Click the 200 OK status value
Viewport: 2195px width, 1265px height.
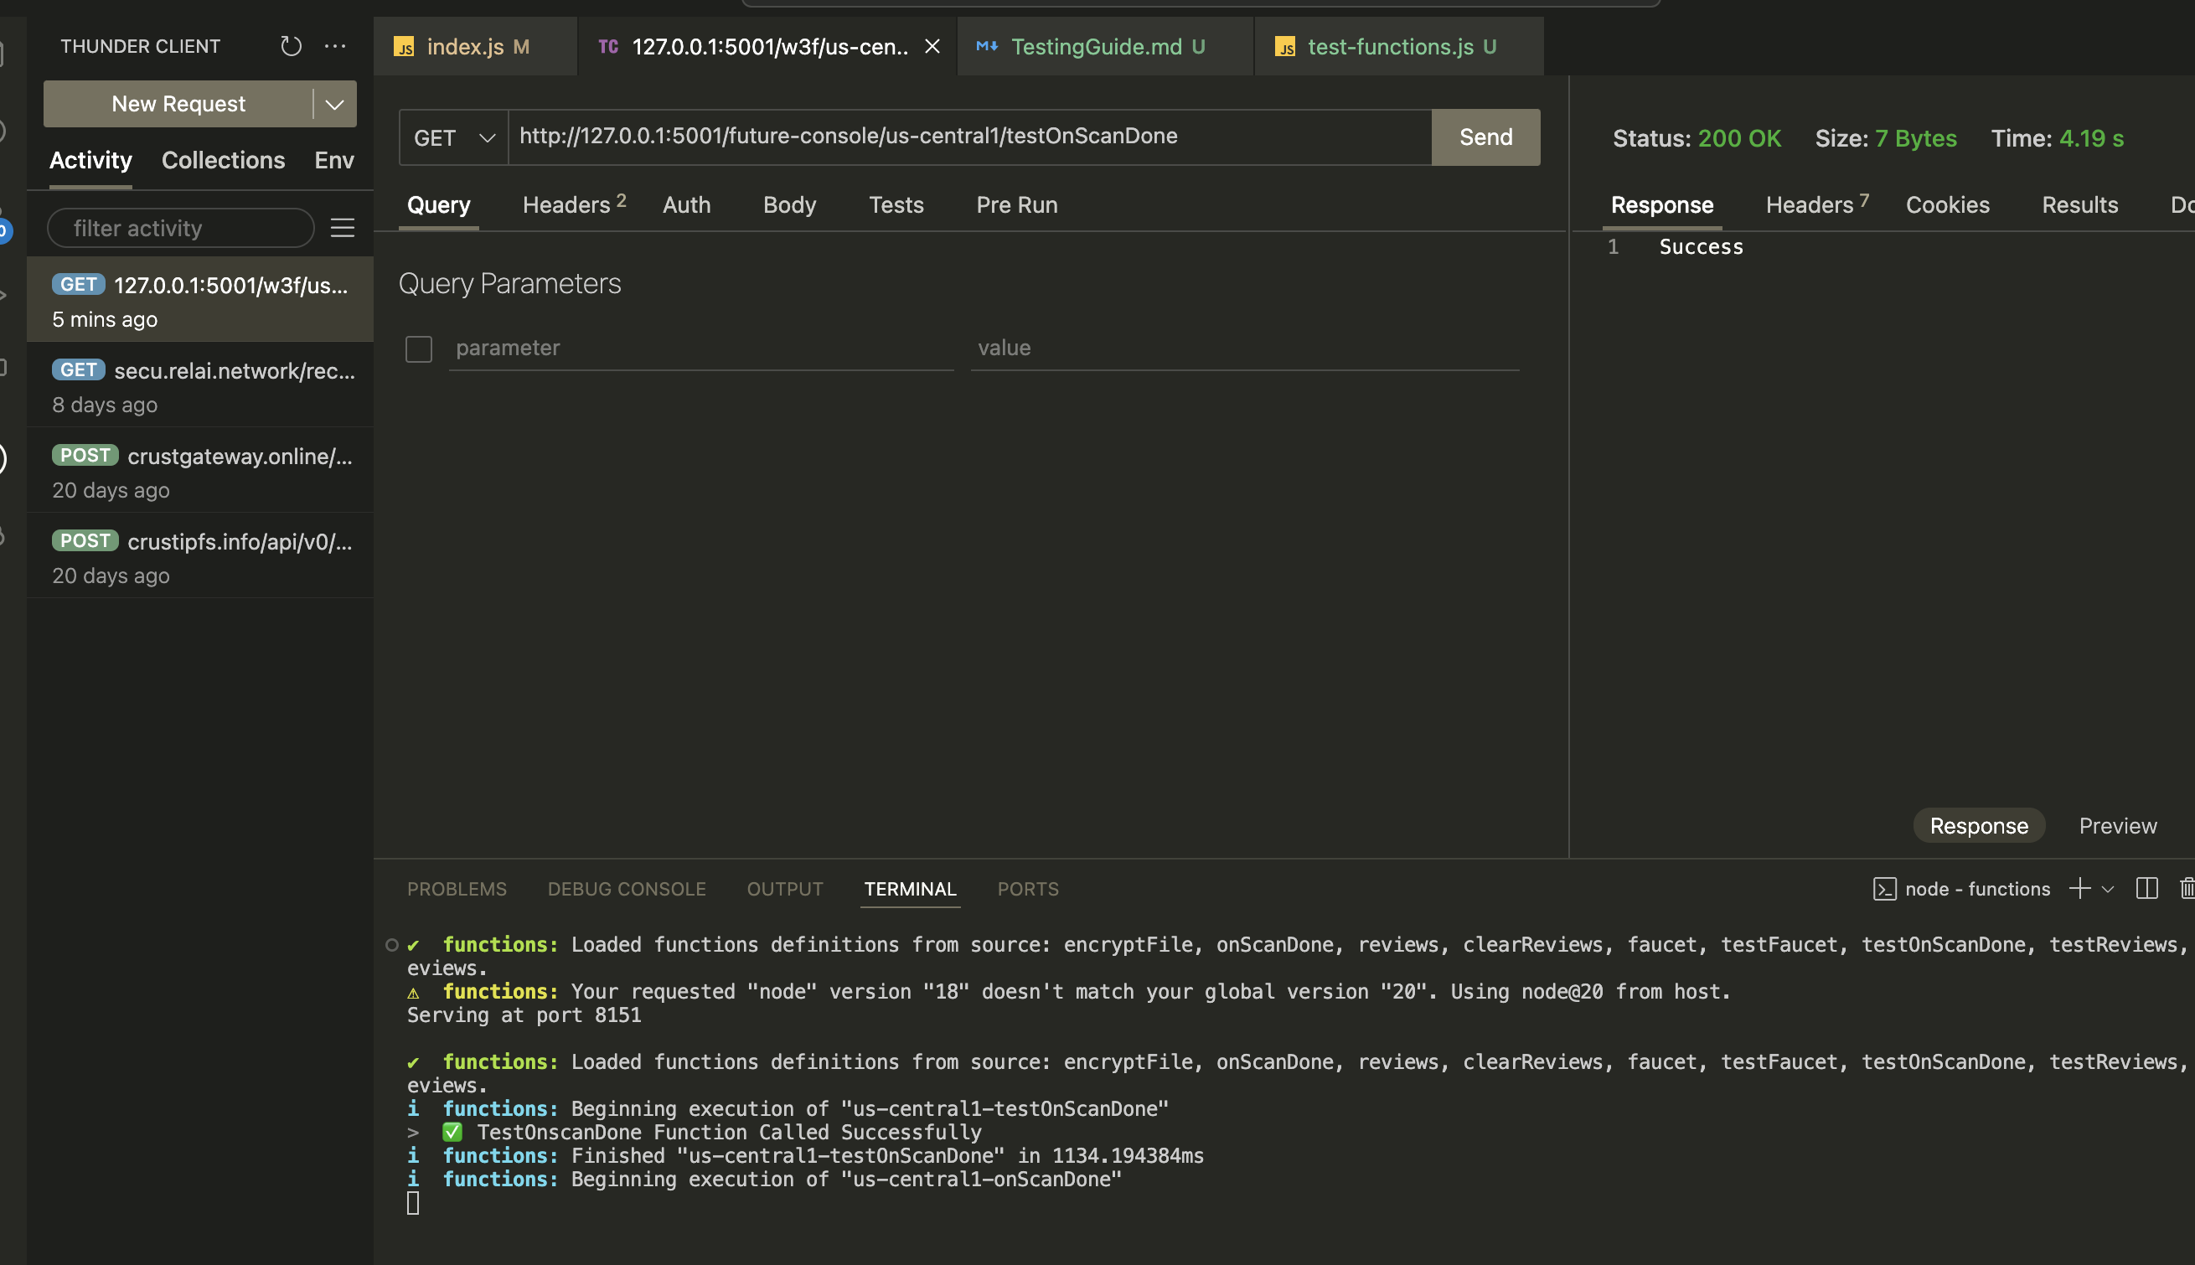1739,138
